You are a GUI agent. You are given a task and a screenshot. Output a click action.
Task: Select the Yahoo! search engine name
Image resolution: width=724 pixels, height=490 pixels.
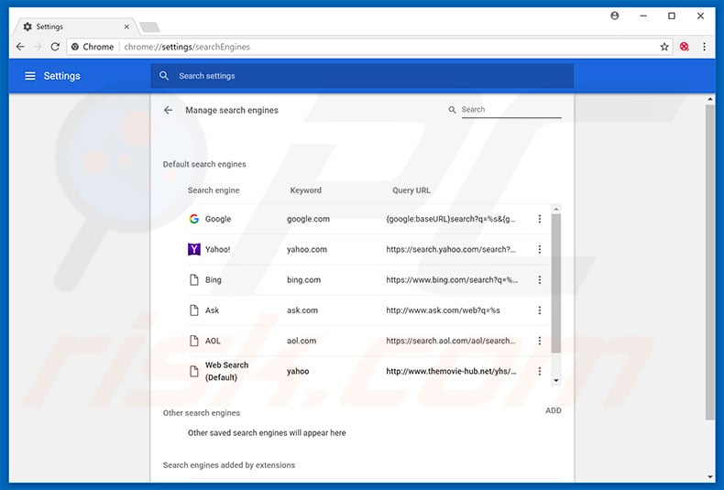tap(217, 249)
